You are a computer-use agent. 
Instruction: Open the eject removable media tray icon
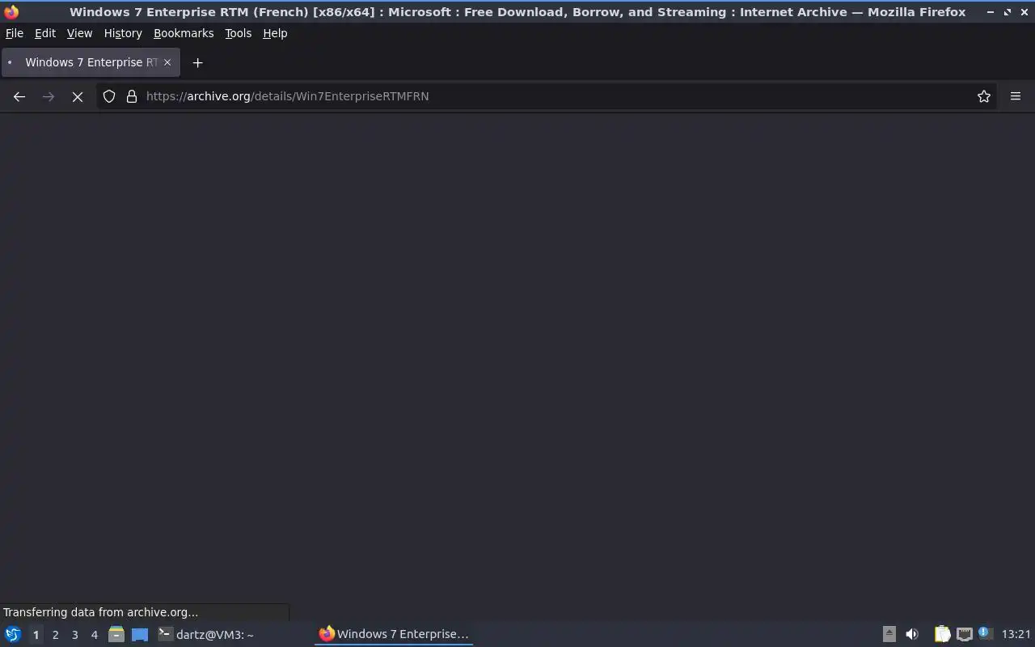click(889, 634)
